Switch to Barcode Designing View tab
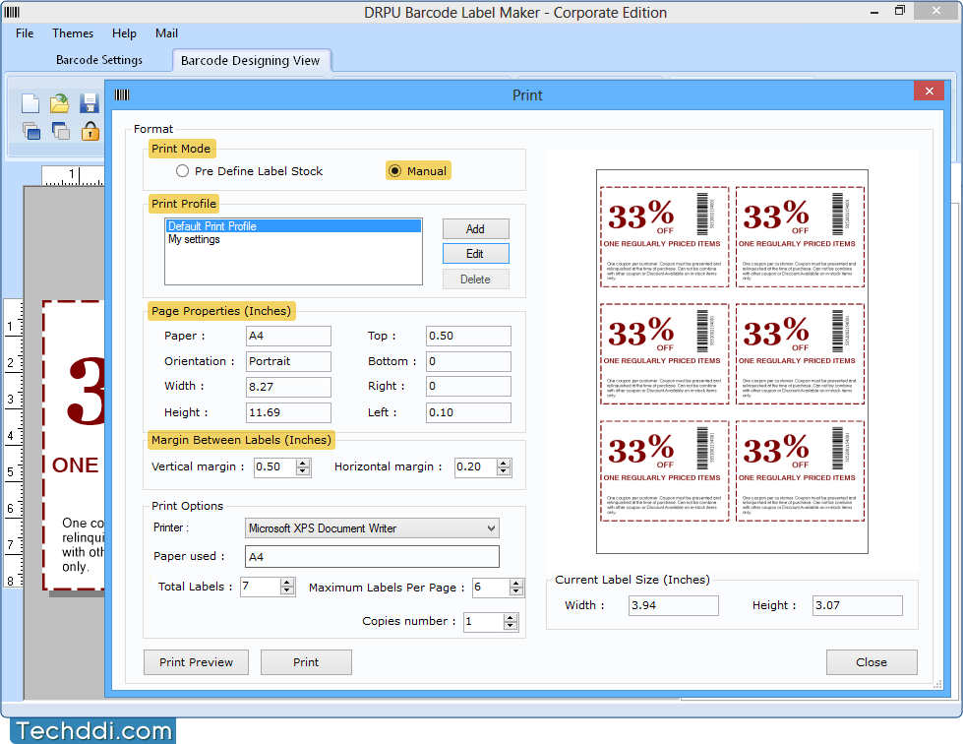Viewport: 963px width, 744px height. [x=251, y=60]
